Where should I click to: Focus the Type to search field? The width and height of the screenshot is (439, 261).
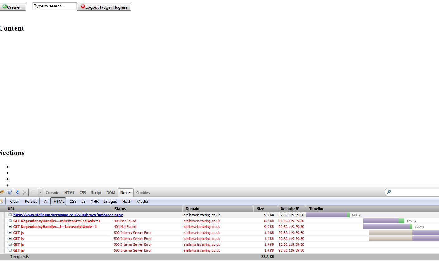tap(54, 6)
